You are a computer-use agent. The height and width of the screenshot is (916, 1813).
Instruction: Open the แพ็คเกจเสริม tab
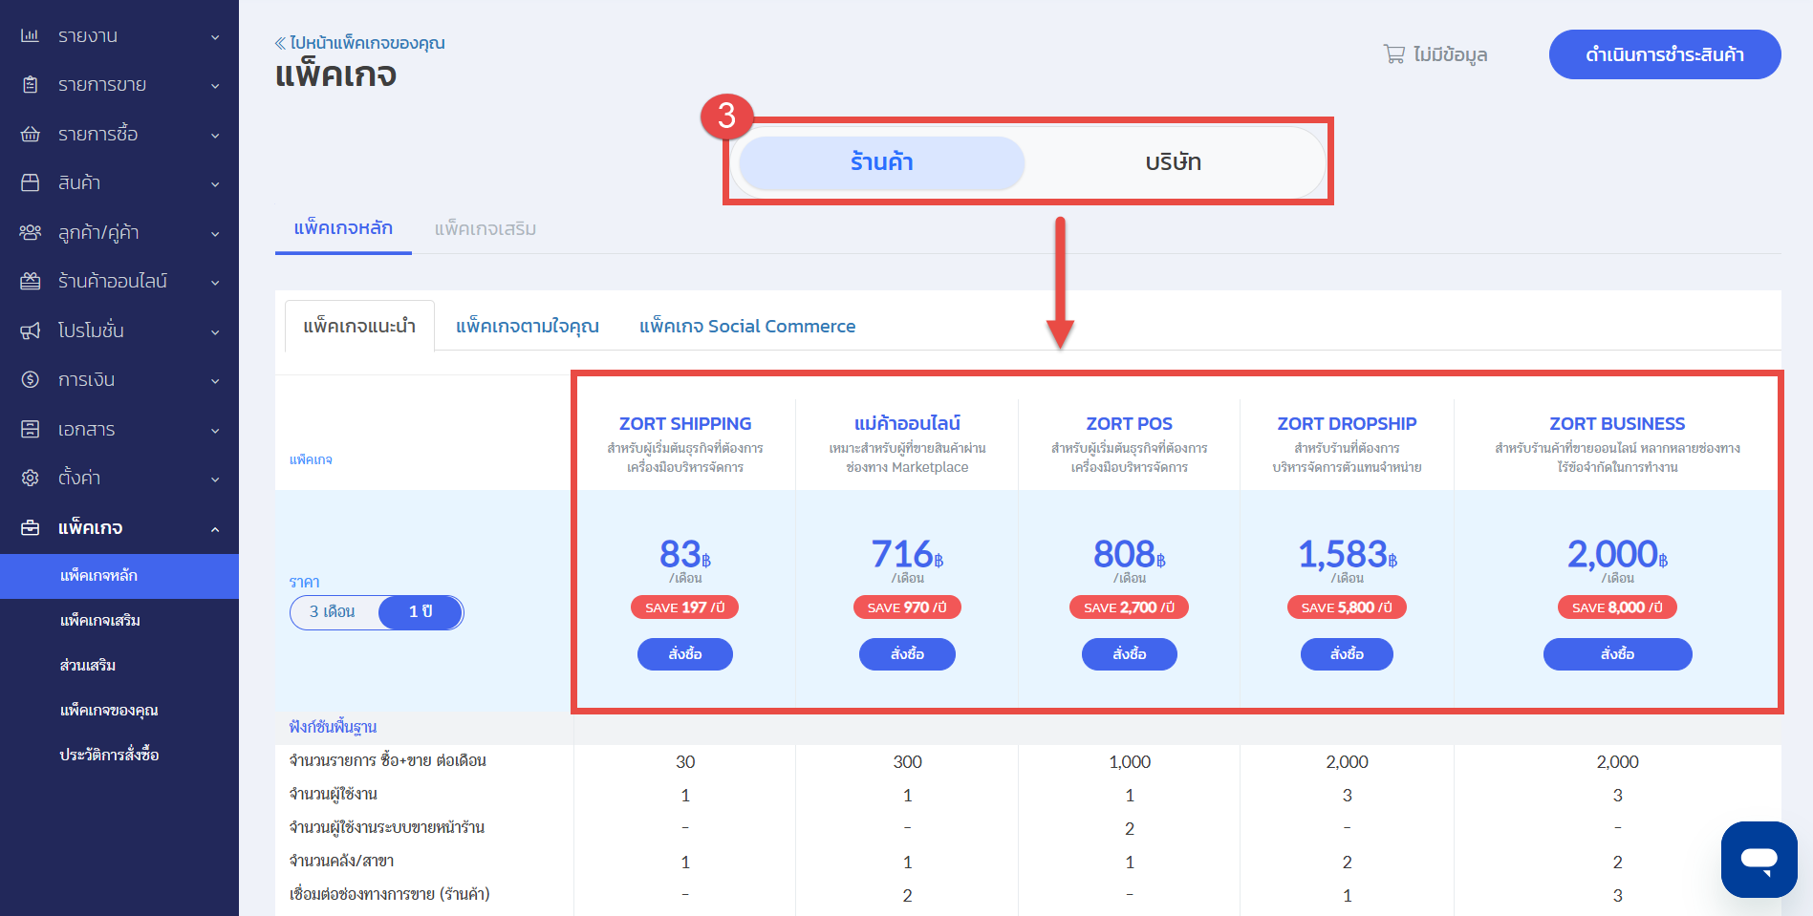coord(485,229)
